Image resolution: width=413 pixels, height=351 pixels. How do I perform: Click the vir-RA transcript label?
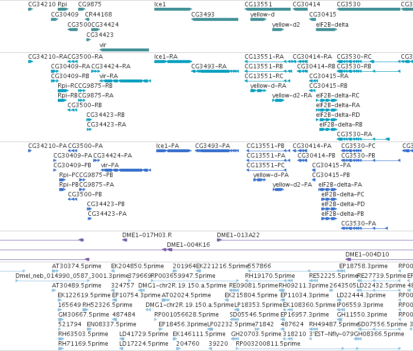click(x=109, y=76)
